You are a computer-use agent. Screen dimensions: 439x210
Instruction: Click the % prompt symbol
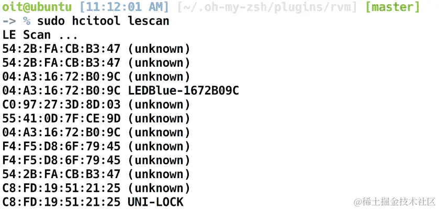click(27, 21)
